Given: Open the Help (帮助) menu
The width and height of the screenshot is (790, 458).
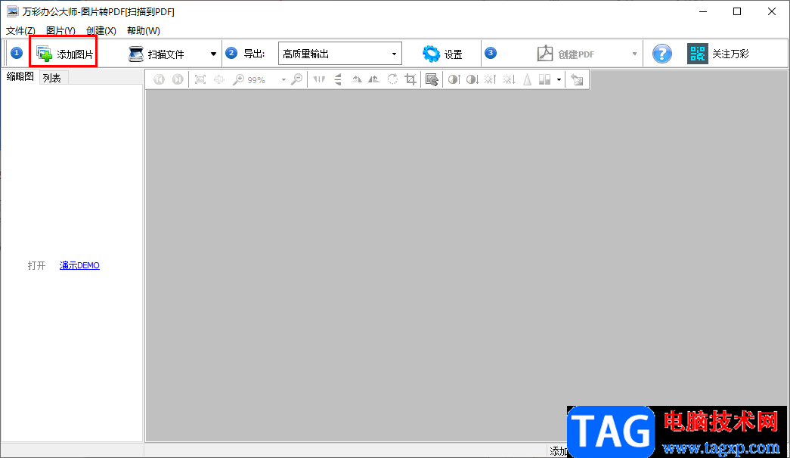Looking at the screenshot, I should 143,31.
